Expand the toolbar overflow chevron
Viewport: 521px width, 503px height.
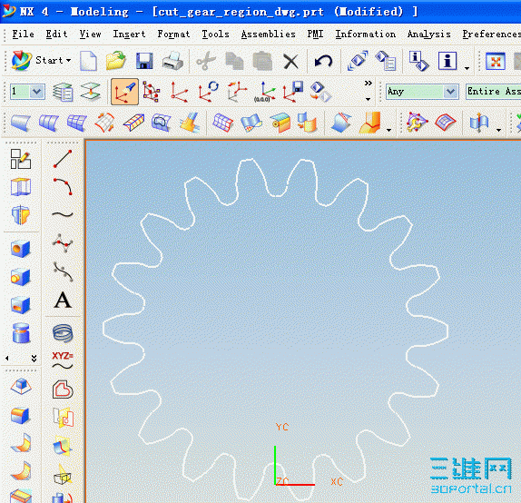tap(369, 84)
